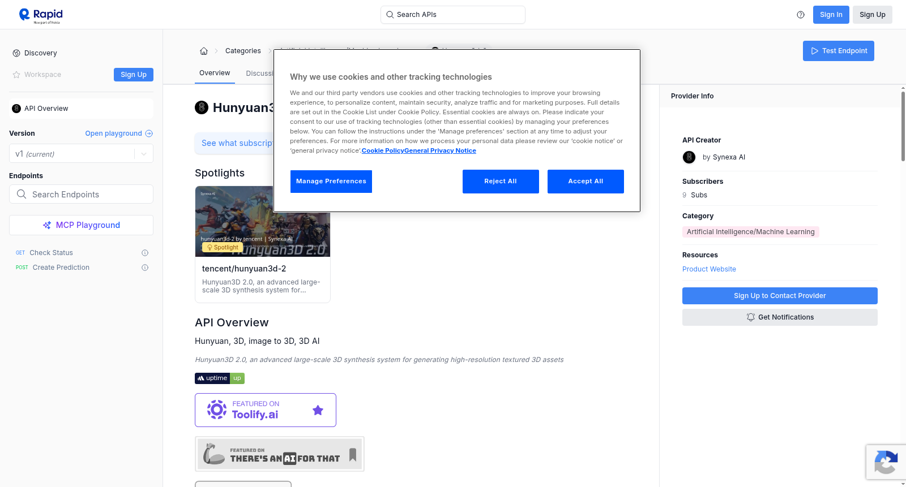Click the Featured on Toolify.ai badge
The width and height of the screenshot is (906, 487).
266,410
